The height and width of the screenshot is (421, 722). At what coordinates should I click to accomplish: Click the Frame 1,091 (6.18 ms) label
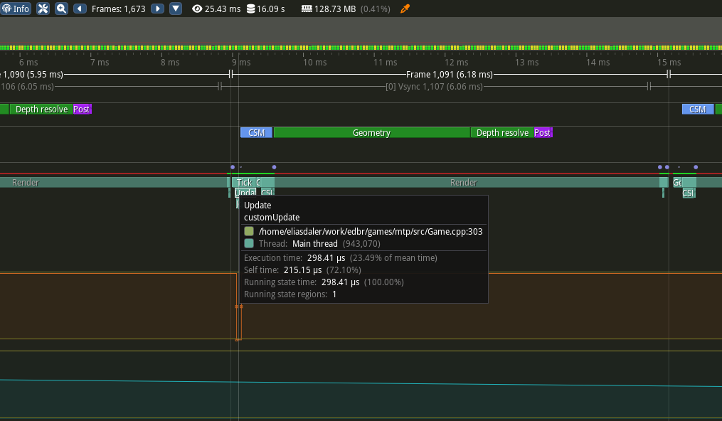[449, 75]
